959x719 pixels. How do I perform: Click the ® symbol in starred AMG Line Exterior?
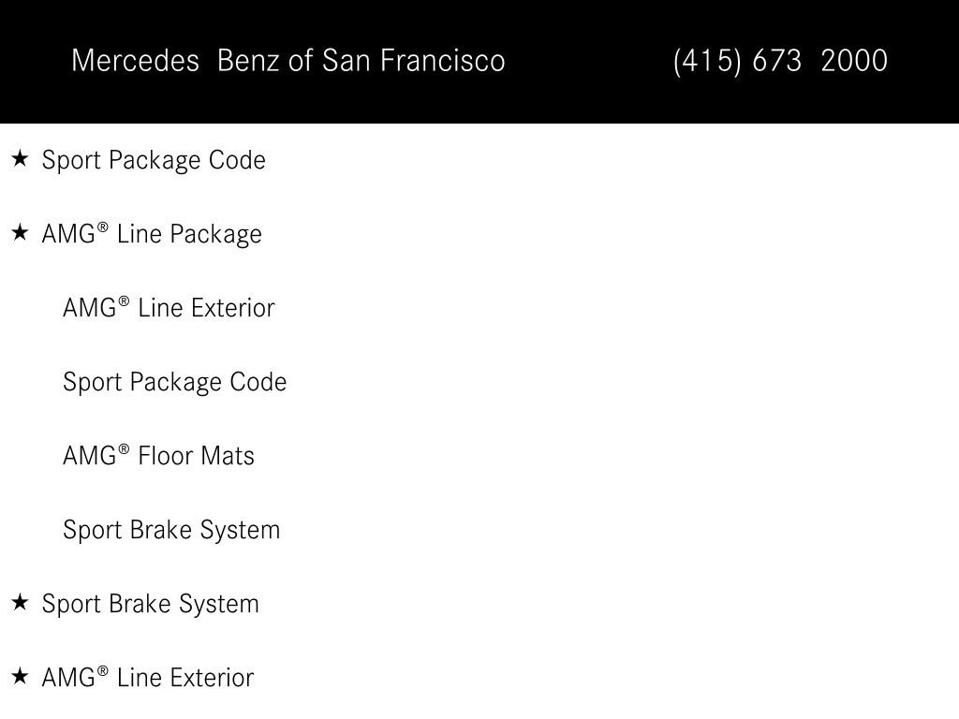click(x=103, y=671)
